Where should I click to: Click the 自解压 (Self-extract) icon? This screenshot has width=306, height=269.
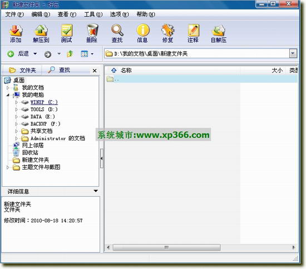[x=219, y=33]
